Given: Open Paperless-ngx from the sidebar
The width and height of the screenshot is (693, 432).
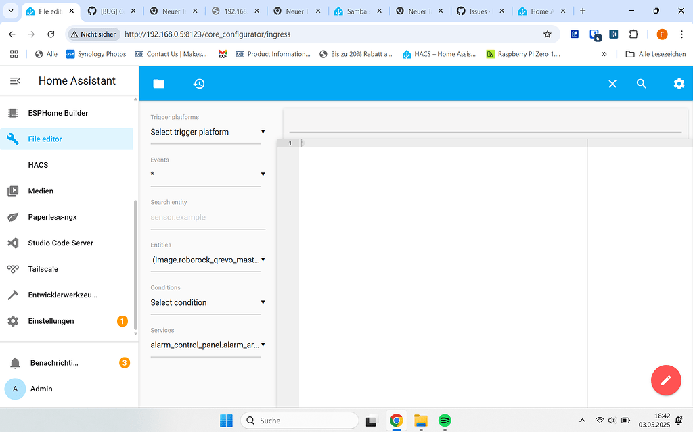Looking at the screenshot, I should [52, 216].
